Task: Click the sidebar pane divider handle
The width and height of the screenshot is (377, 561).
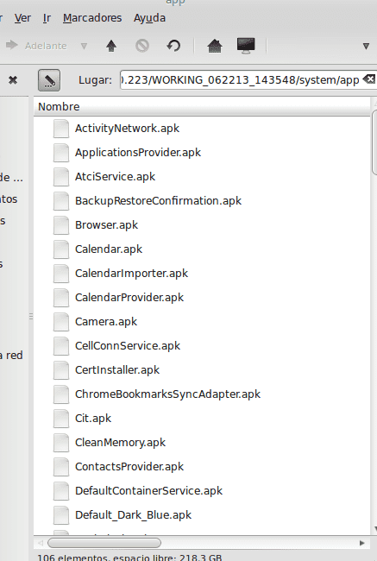Action: [x=31, y=316]
